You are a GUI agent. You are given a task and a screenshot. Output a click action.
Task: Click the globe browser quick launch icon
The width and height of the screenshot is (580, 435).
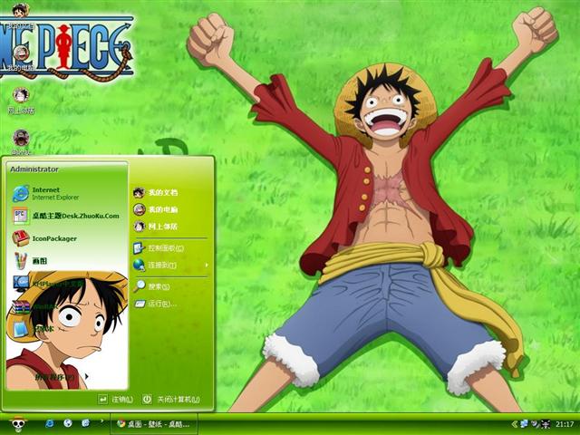pos(68,423)
